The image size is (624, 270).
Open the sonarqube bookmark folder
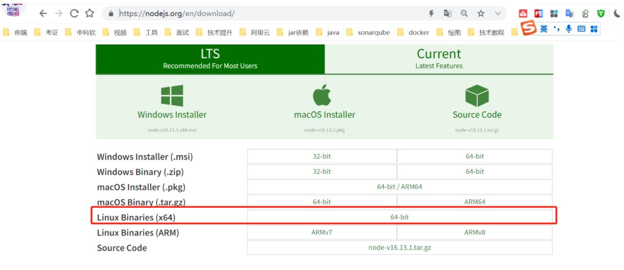coord(369,32)
